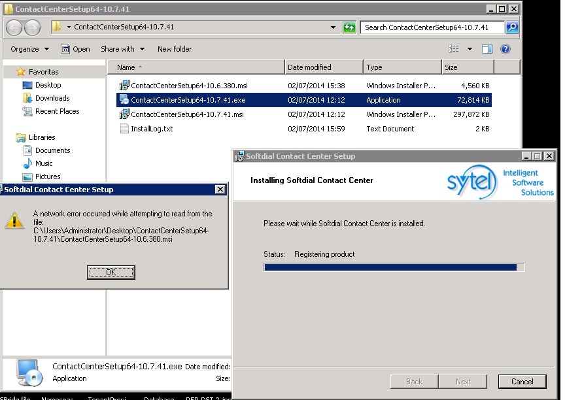
Task: Open Downloads label in navigation pane
Action: (52, 98)
